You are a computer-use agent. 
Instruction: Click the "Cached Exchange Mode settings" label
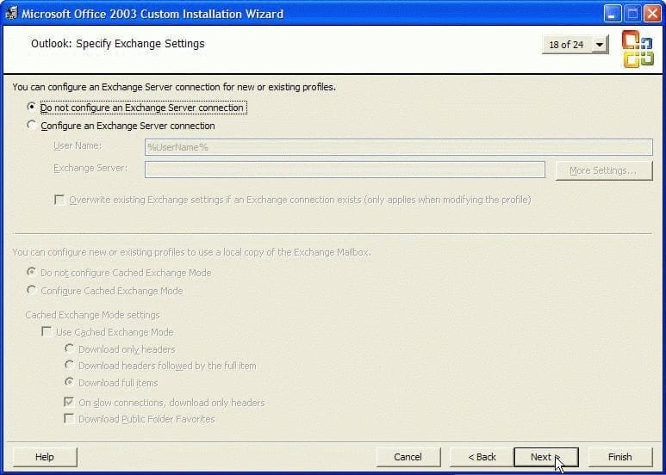[92, 315]
